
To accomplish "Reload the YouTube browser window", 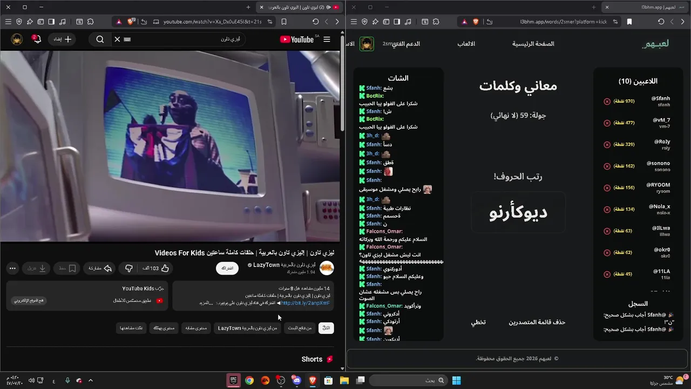I will [x=316, y=22].
